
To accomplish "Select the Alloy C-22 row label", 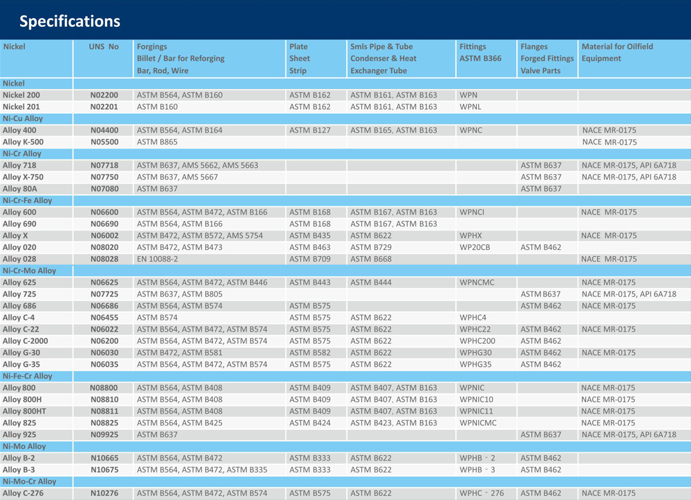I will click(21, 329).
